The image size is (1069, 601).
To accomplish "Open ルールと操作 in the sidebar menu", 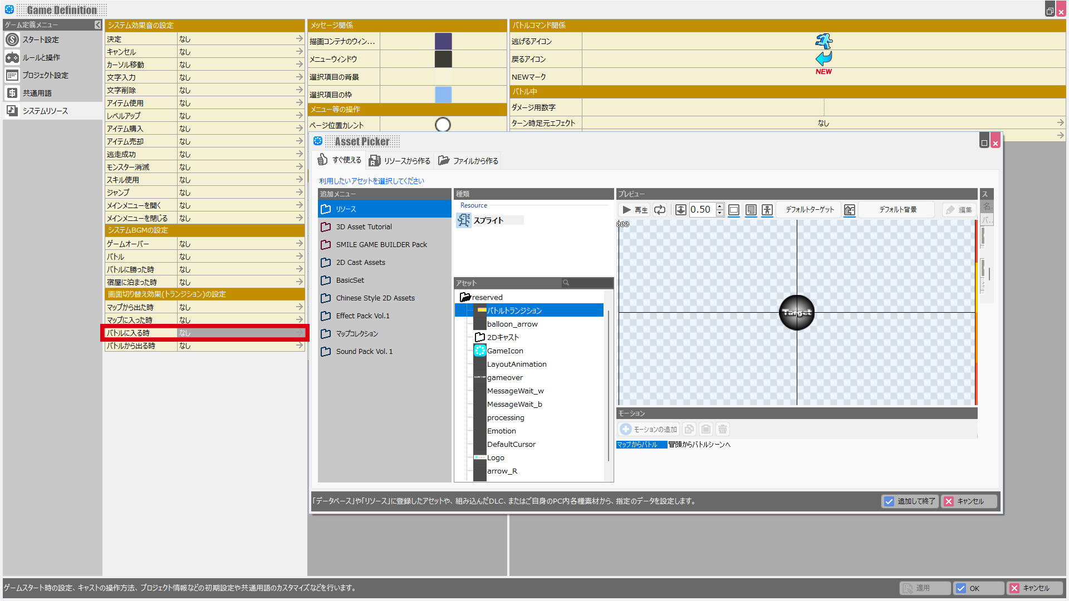I will (41, 58).
